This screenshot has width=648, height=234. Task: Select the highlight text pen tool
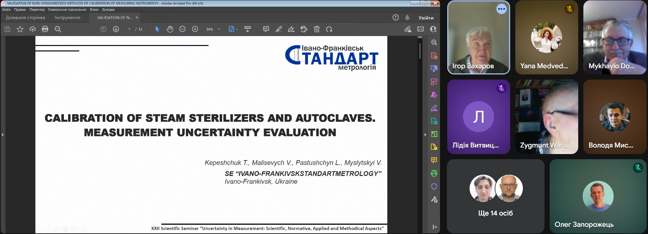279,29
